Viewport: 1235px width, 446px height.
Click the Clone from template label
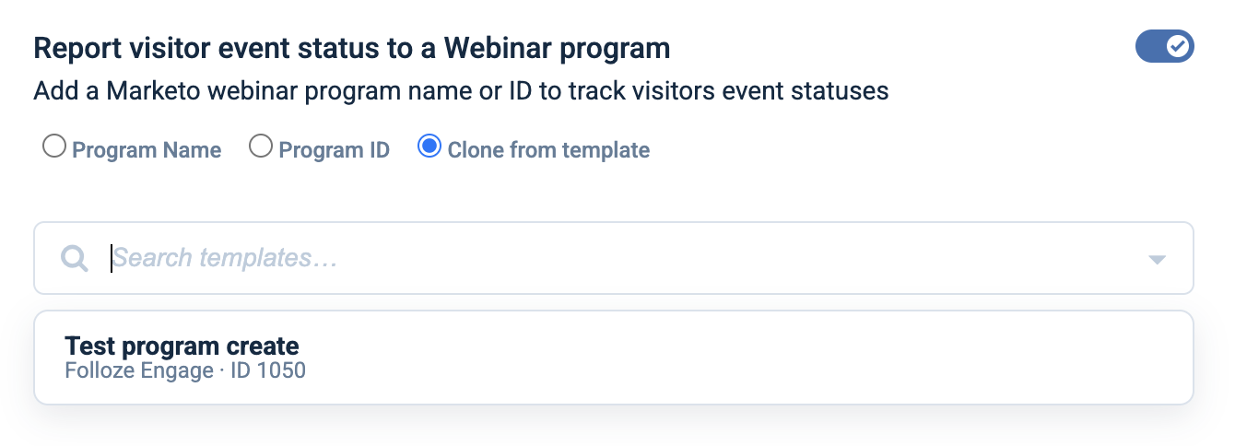coord(548,150)
